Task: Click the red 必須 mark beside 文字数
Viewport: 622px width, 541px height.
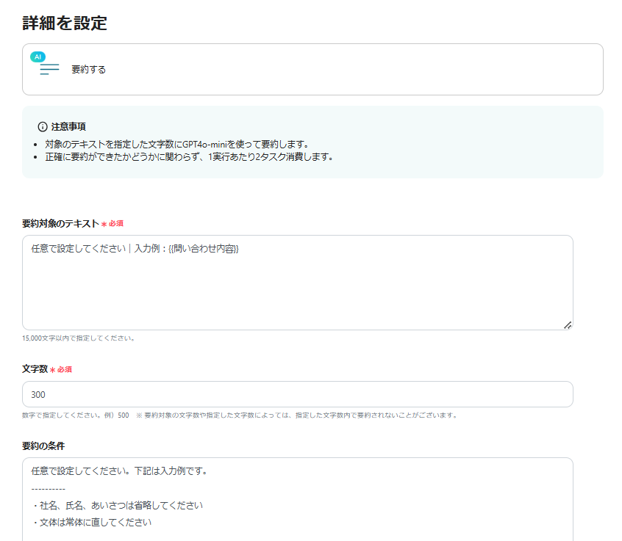Action: click(x=61, y=369)
